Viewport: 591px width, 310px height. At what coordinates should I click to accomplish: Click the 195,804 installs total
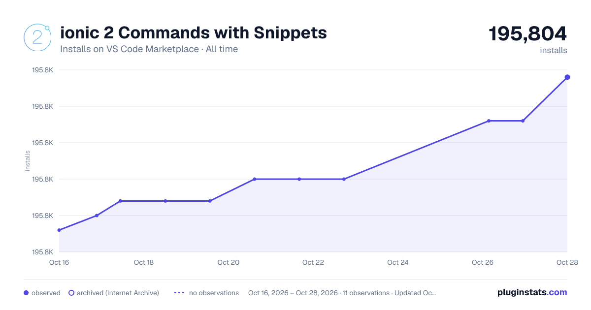527,34
